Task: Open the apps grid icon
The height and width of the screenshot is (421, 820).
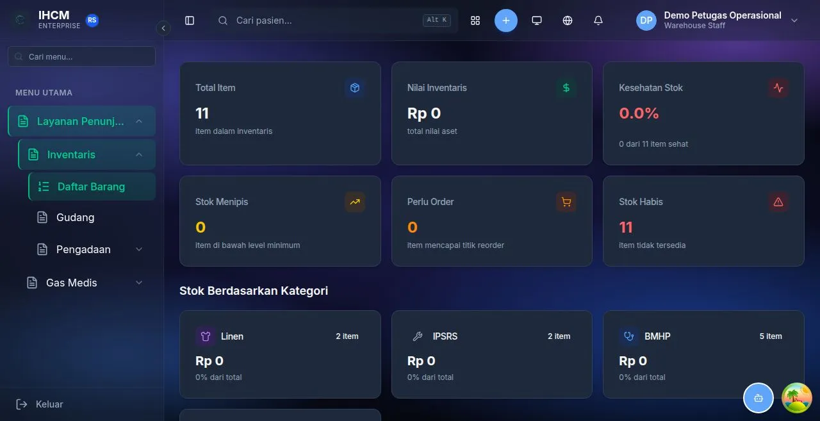Action: [x=475, y=21]
